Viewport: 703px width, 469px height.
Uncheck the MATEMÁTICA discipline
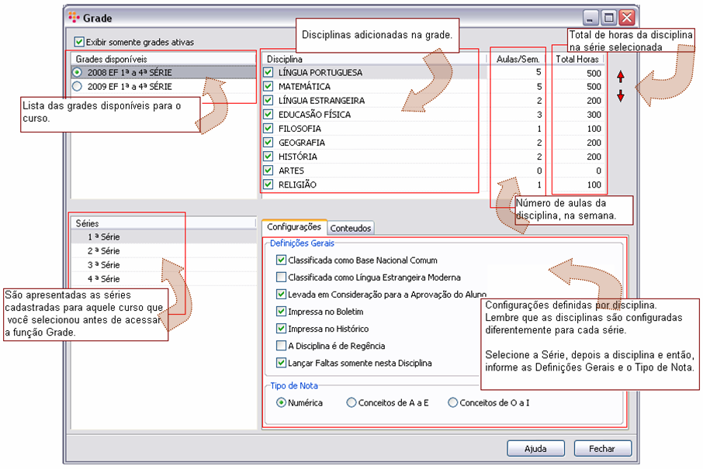[x=268, y=86]
